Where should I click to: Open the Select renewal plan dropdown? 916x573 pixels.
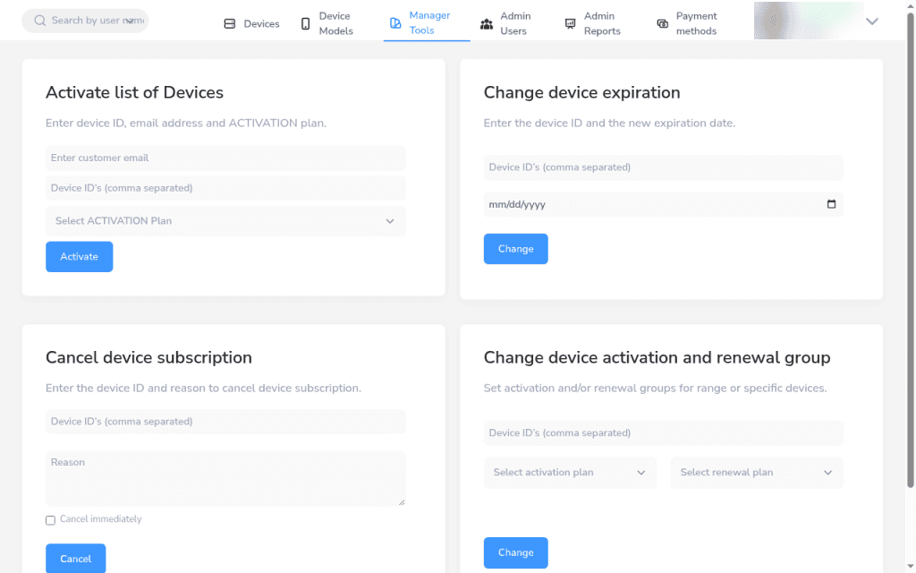coord(757,473)
